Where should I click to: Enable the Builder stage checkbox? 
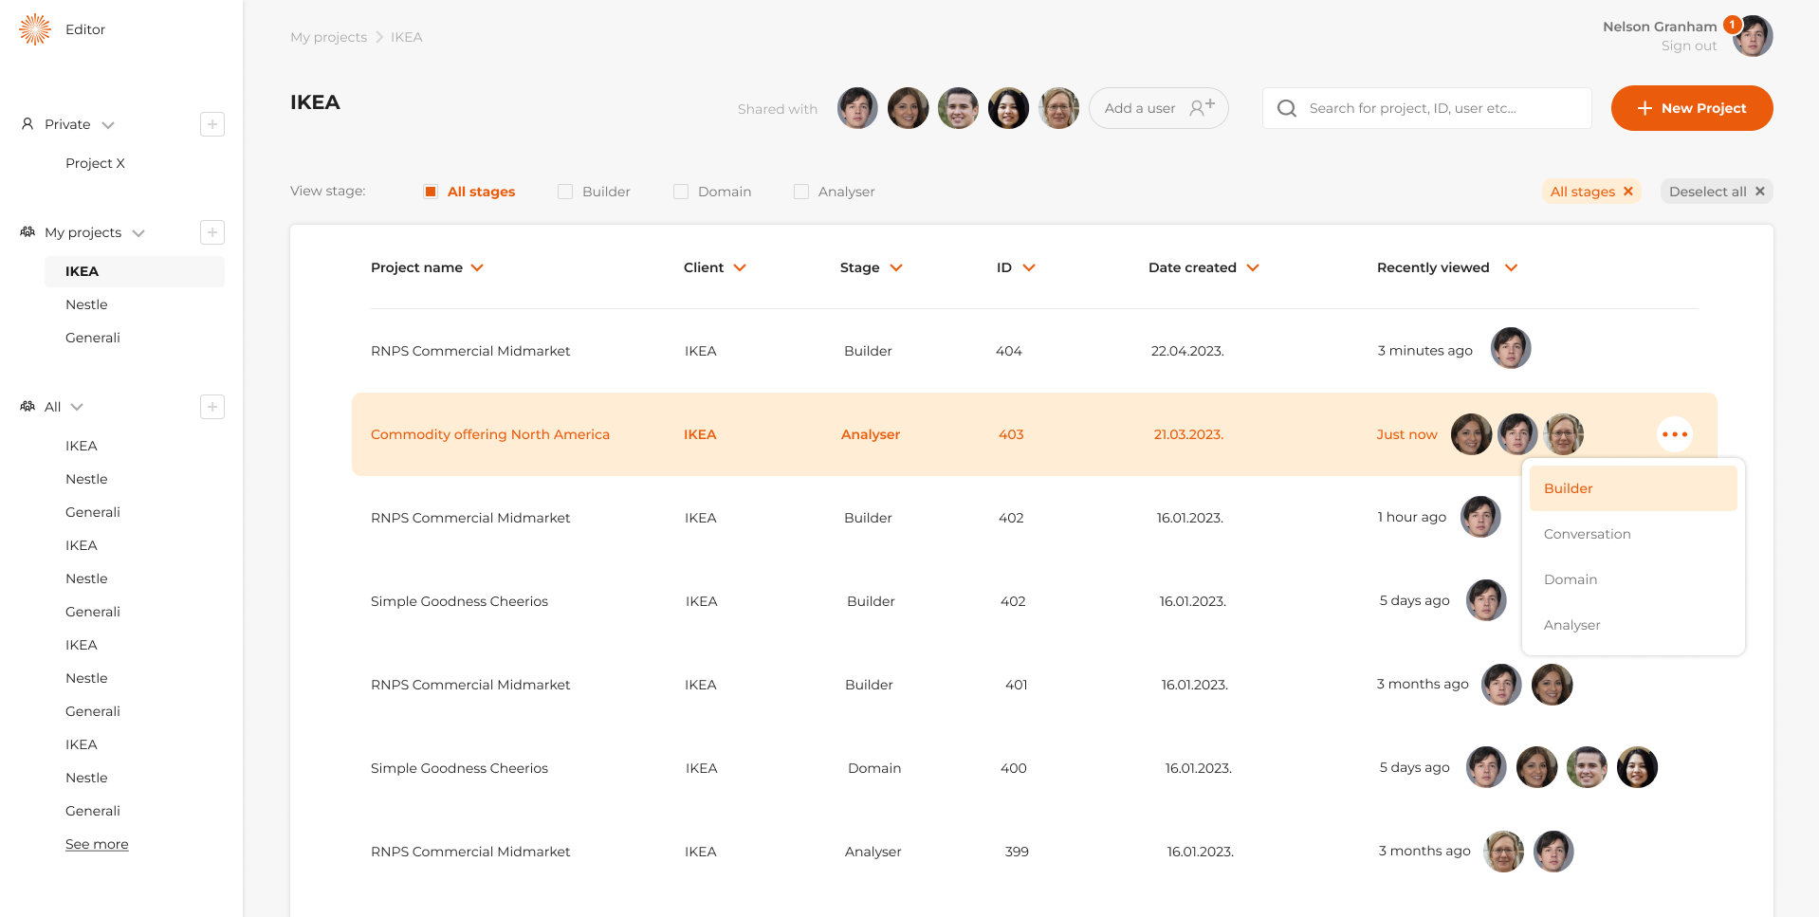click(565, 192)
